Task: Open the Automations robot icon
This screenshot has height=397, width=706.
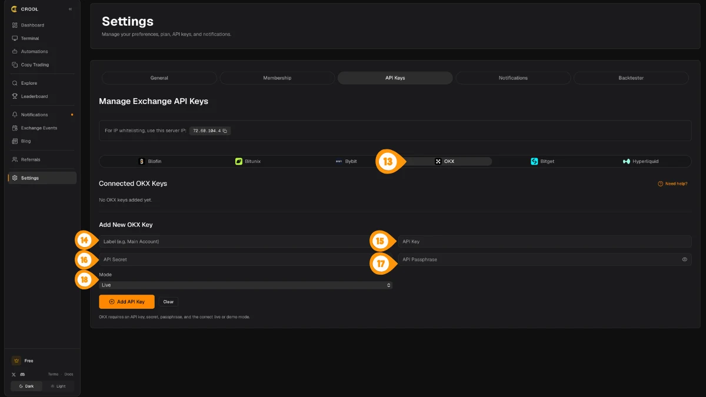Action: click(x=15, y=52)
